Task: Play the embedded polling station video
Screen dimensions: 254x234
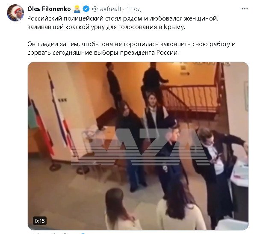Action: [x=138, y=146]
